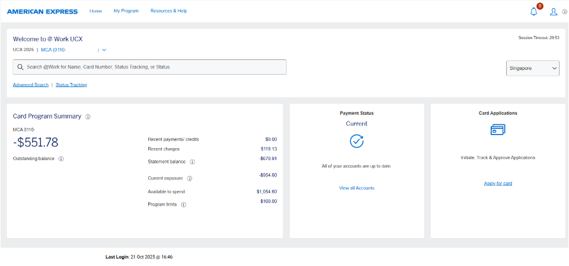Click the Card Applications cards icon

498,130
